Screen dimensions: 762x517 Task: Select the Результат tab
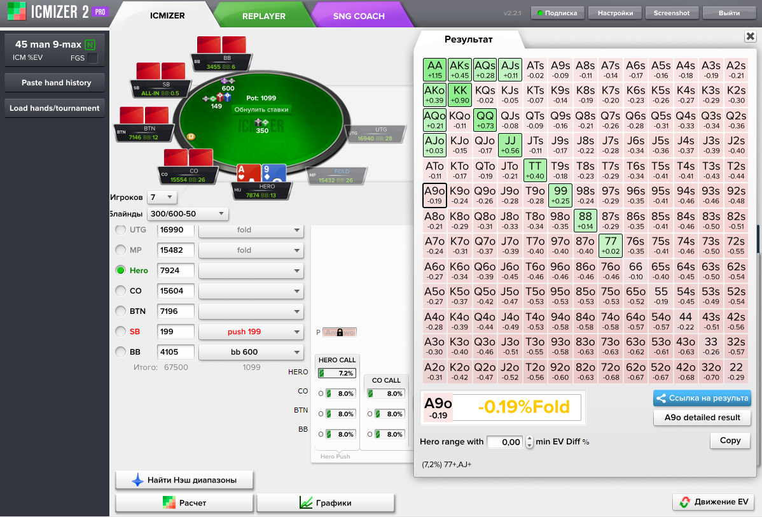(x=469, y=39)
